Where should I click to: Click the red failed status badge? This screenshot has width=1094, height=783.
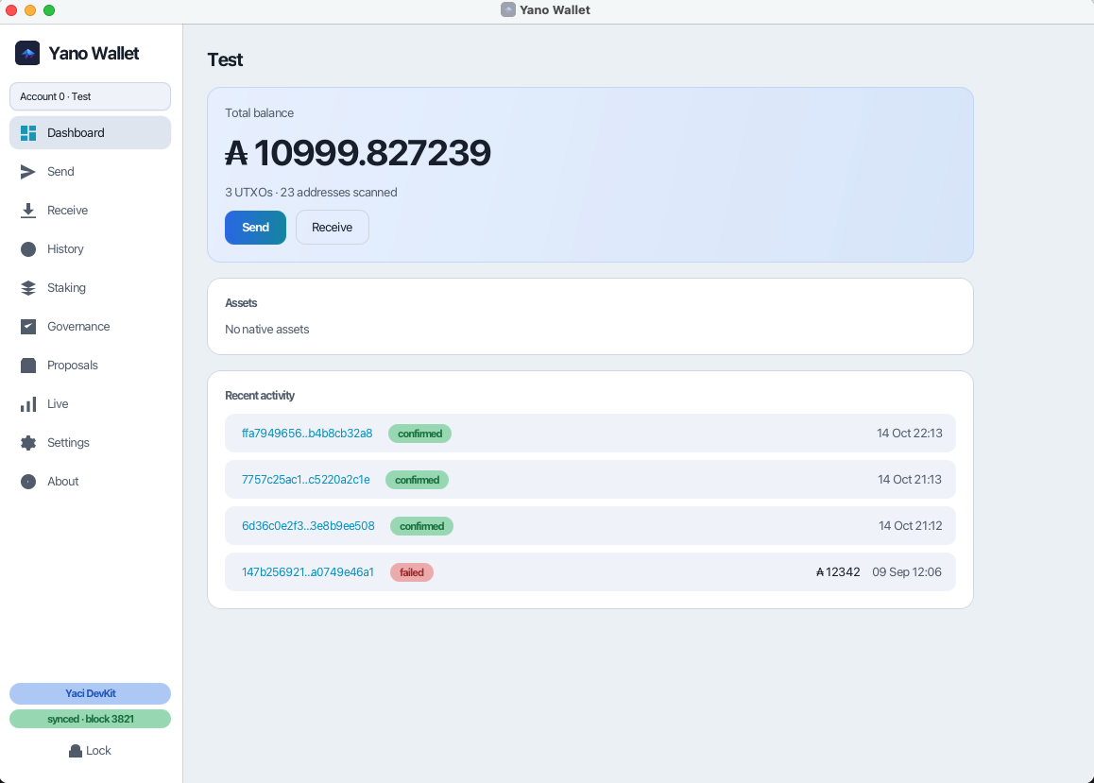point(412,572)
